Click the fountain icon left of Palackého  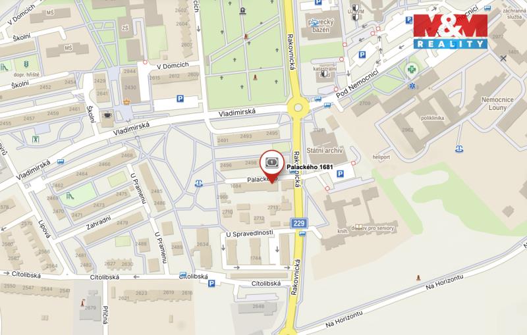(199, 183)
